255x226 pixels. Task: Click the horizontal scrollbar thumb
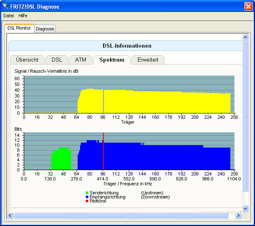(x=121, y=216)
